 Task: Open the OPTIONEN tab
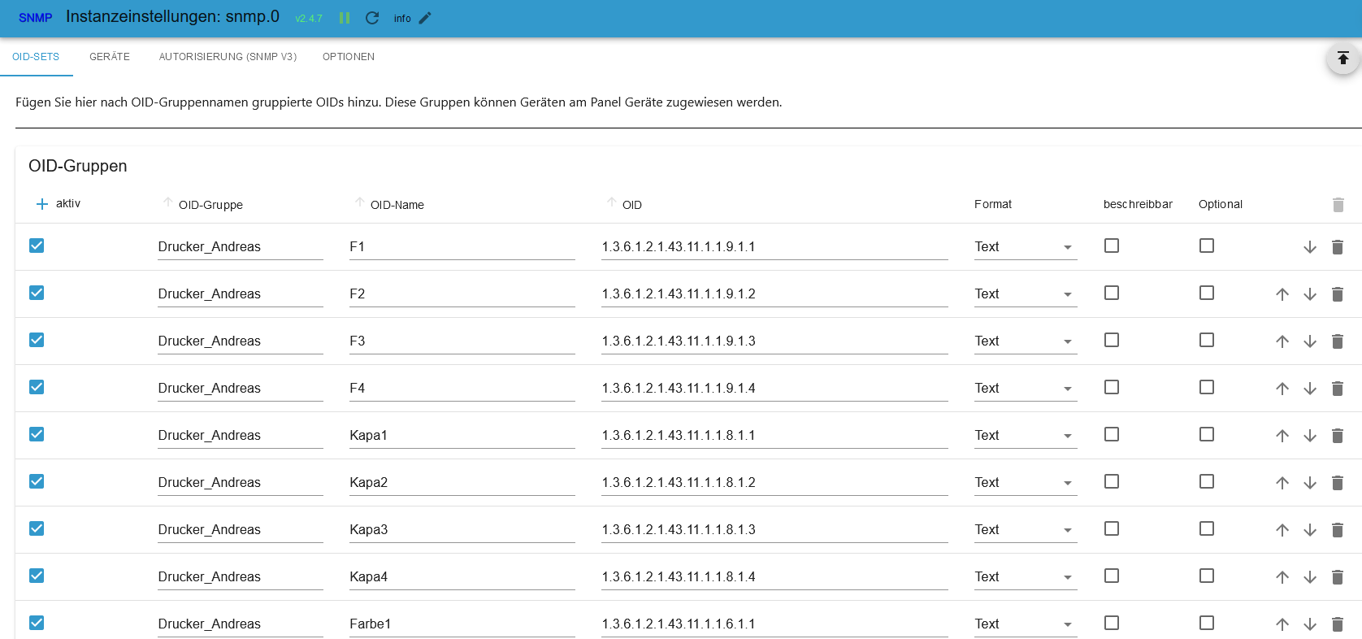(x=349, y=57)
